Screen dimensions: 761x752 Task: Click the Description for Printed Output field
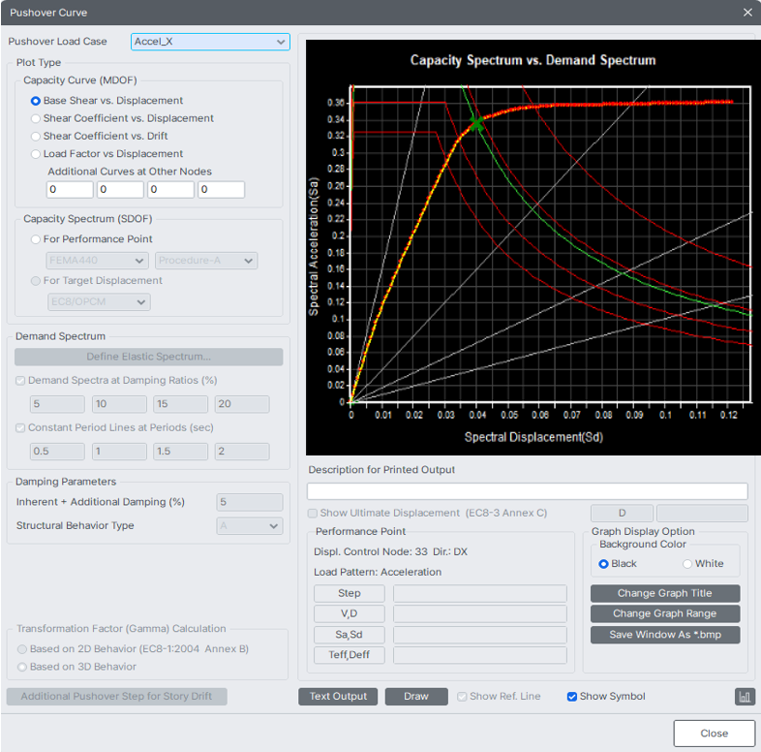tap(528, 491)
